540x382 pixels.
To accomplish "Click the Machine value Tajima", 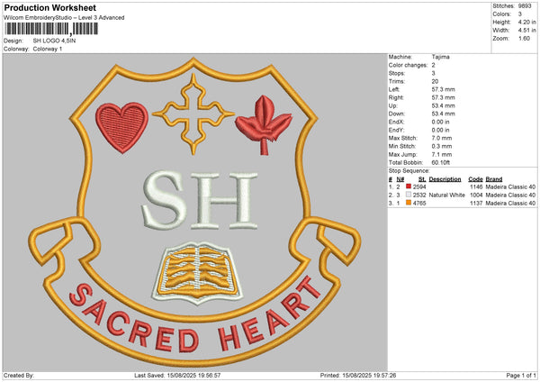I will 440,57.
